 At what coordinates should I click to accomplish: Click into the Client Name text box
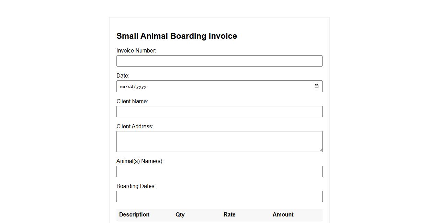point(219,112)
